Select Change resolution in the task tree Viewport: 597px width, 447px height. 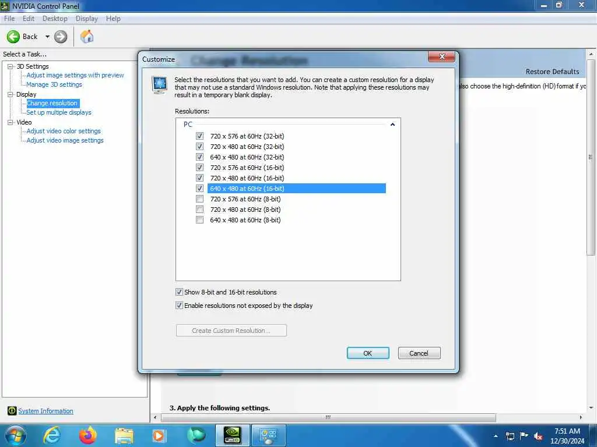pyautogui.click(x=52, y=103)
